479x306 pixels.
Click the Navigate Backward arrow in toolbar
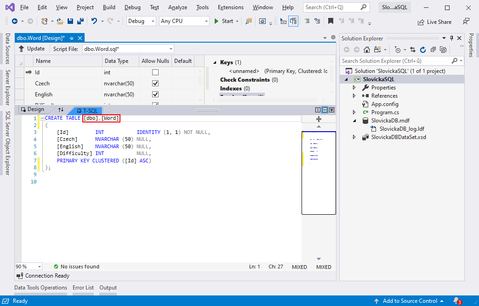tap(14, 21)
